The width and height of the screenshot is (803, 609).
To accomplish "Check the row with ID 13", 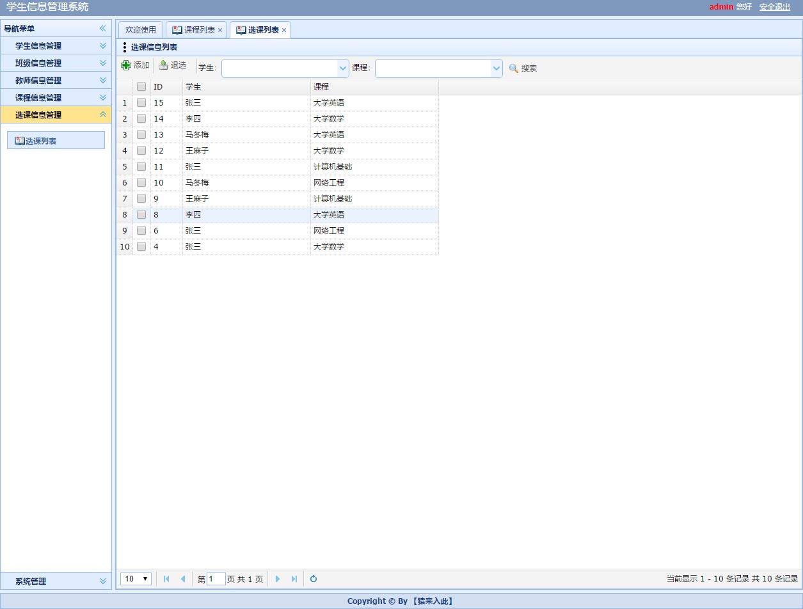I will coord(141,134).
